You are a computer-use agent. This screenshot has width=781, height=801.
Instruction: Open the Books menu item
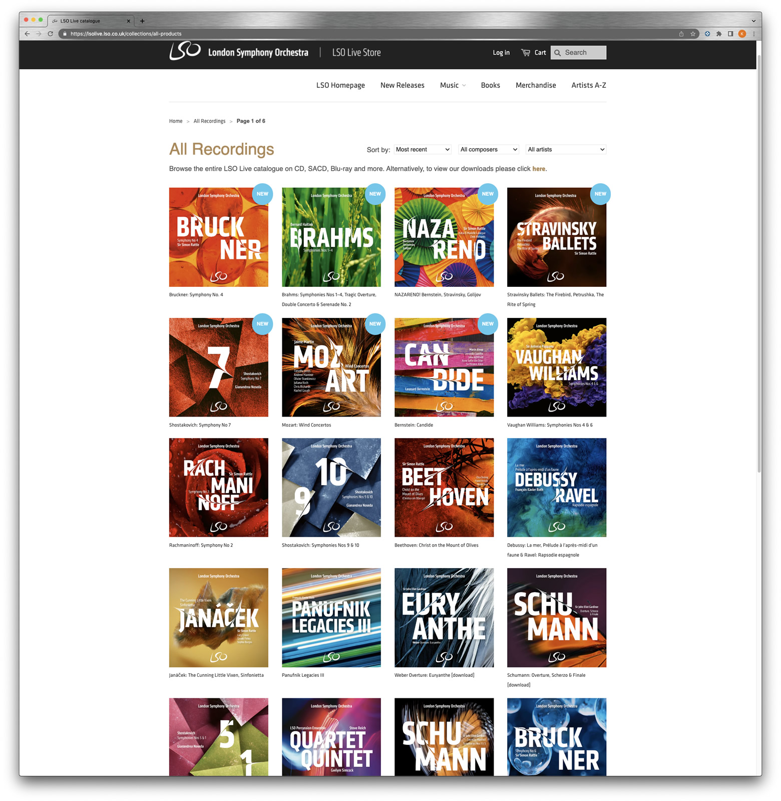(x=491, y=85)
